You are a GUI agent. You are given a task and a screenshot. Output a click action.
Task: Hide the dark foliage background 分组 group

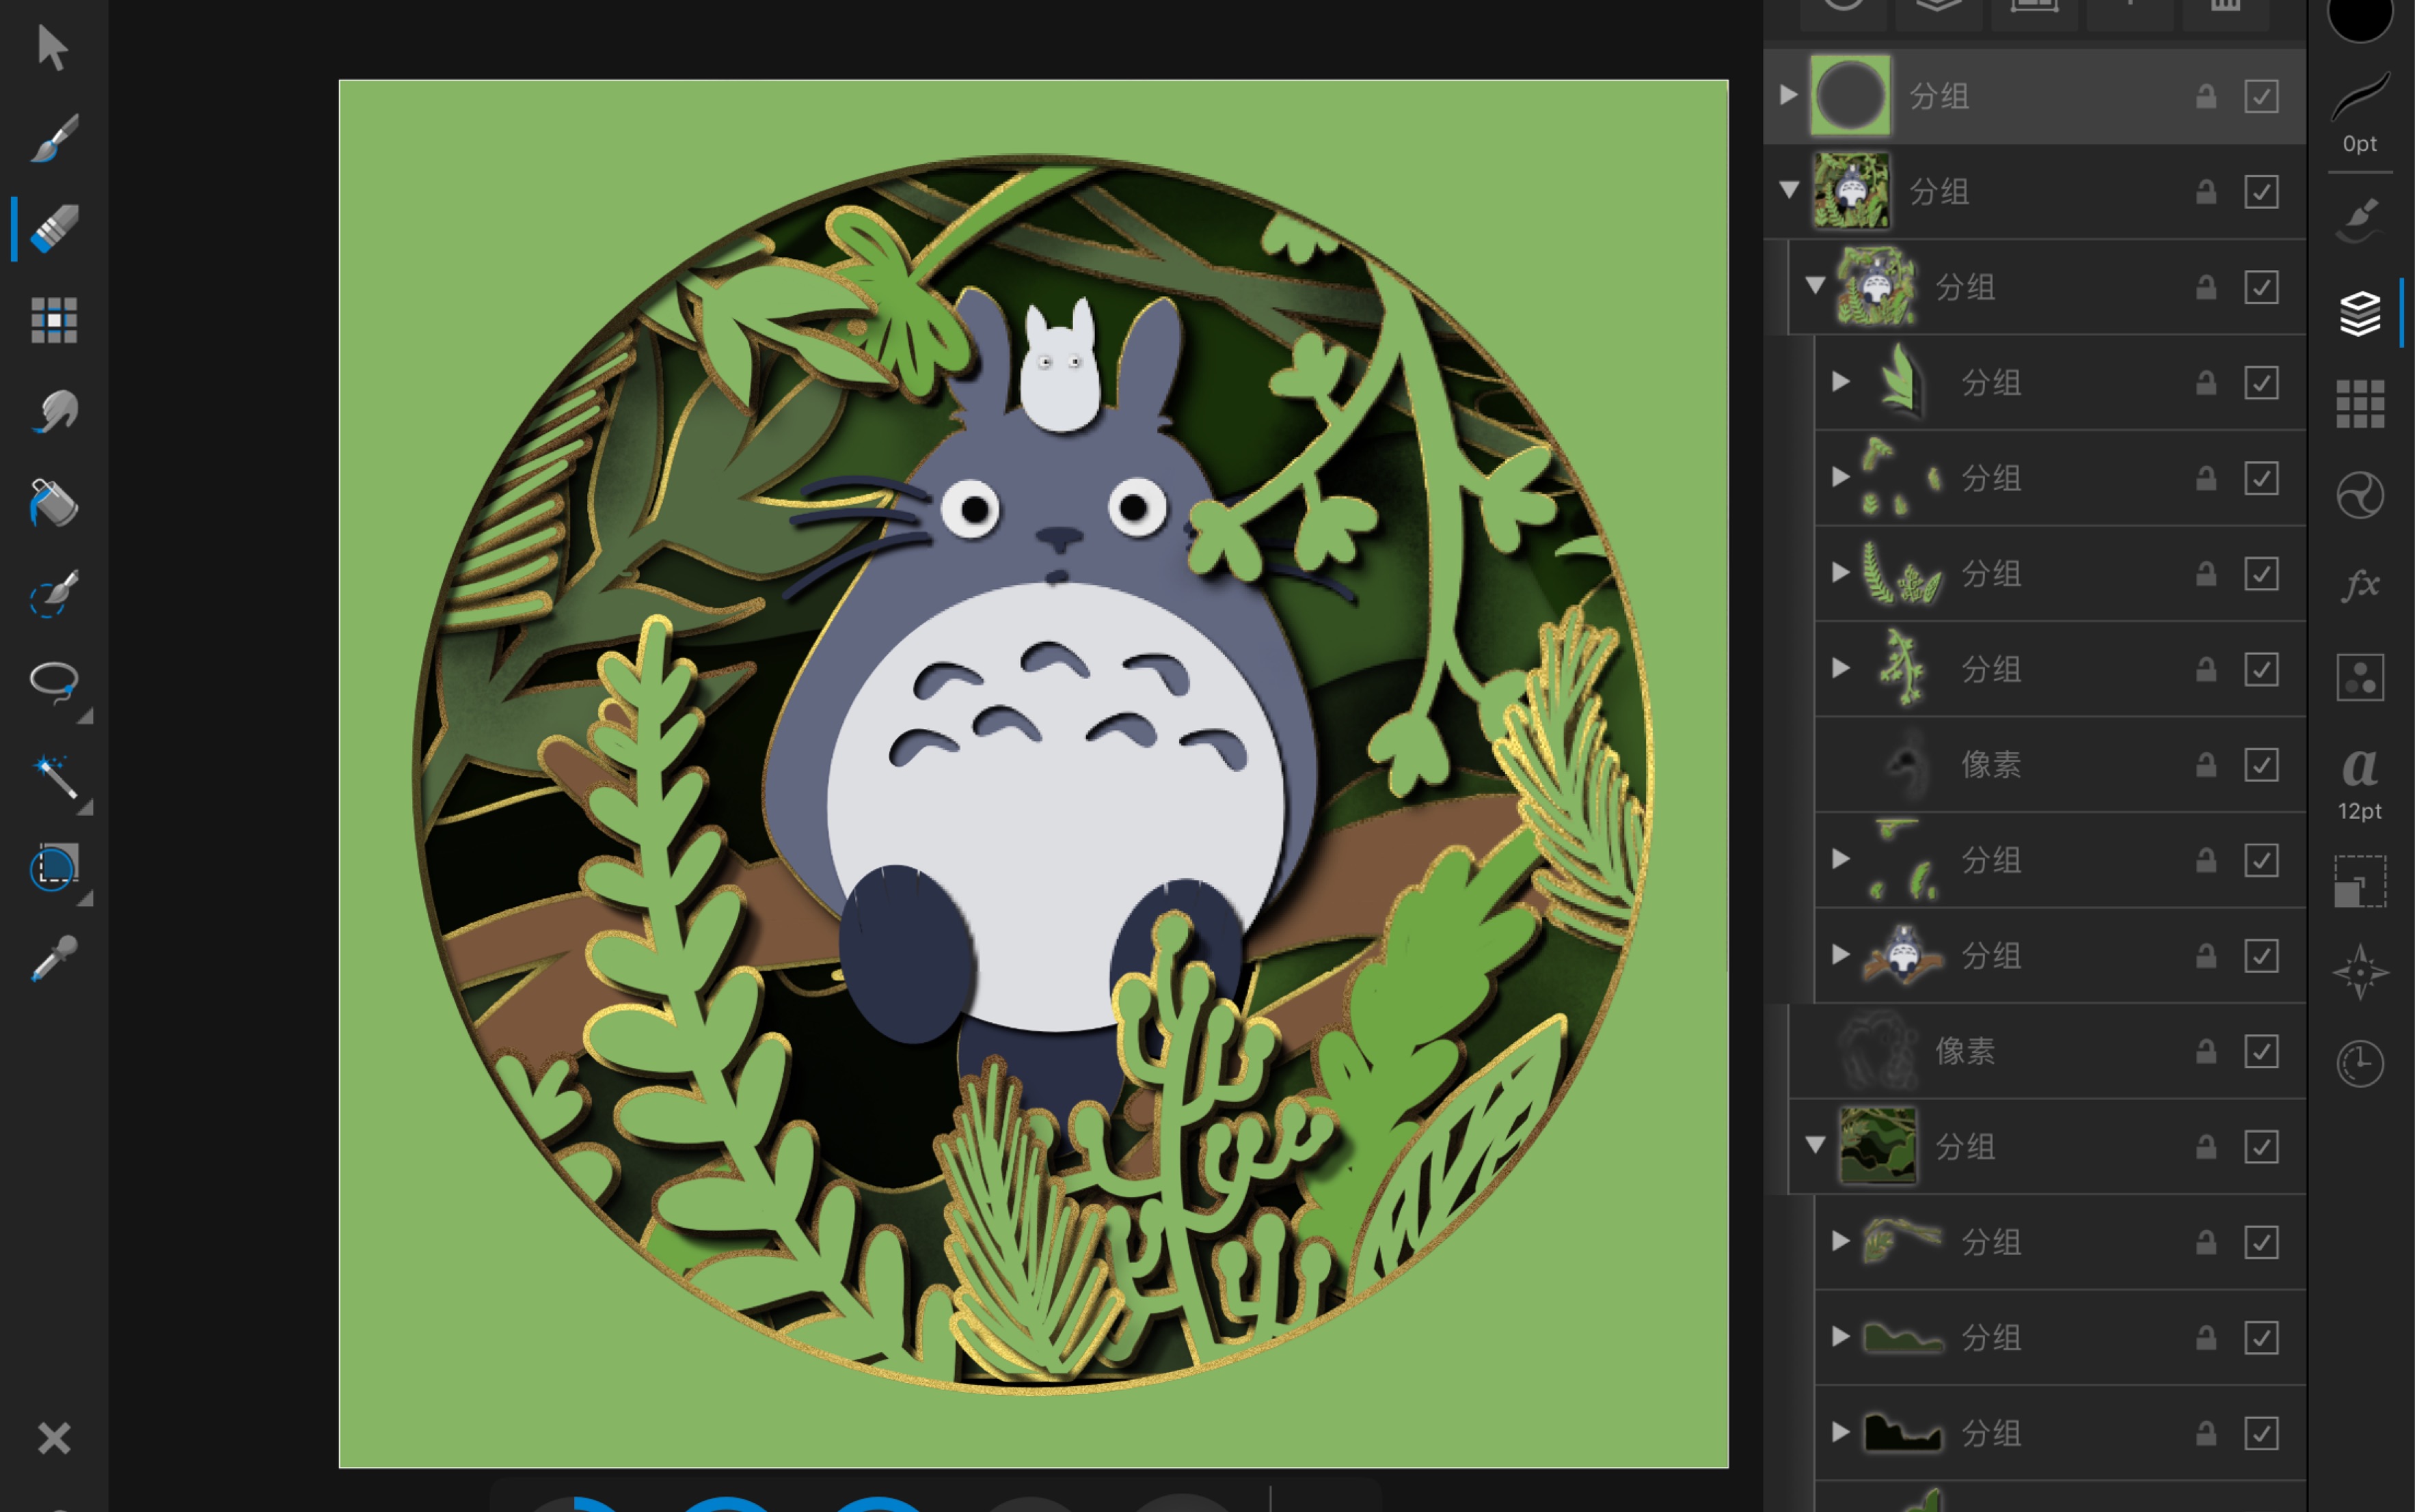[2261, 1147]
